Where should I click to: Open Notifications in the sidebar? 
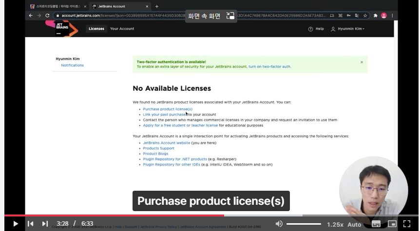72,66
